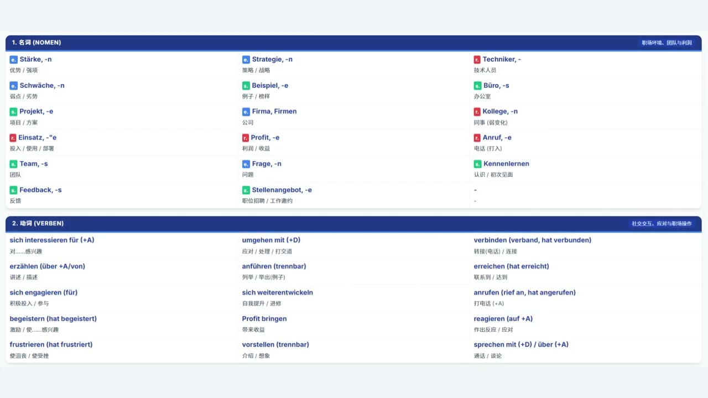Screen dimensions: 708x398
Task: Select the noun Firma, Firmen
Action: point(274,112)
